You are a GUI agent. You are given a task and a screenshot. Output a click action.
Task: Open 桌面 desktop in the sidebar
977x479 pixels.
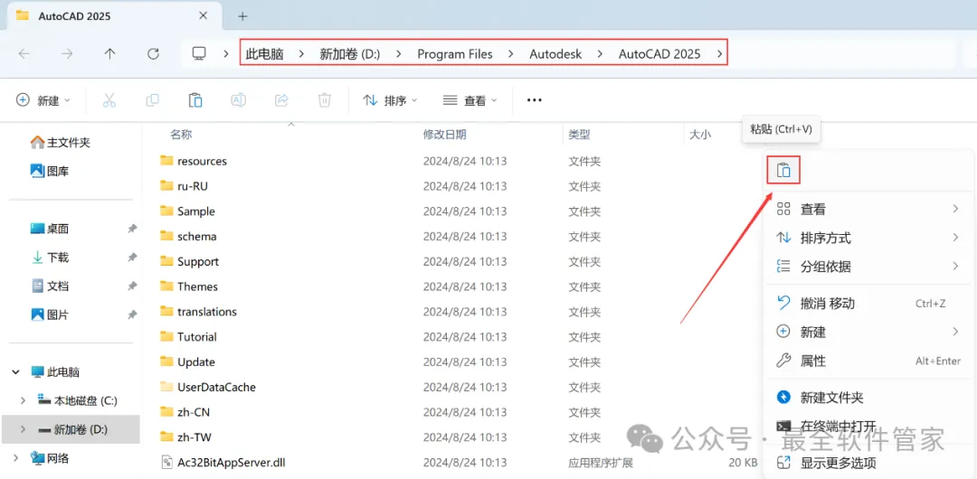click(x=50, y=229)
